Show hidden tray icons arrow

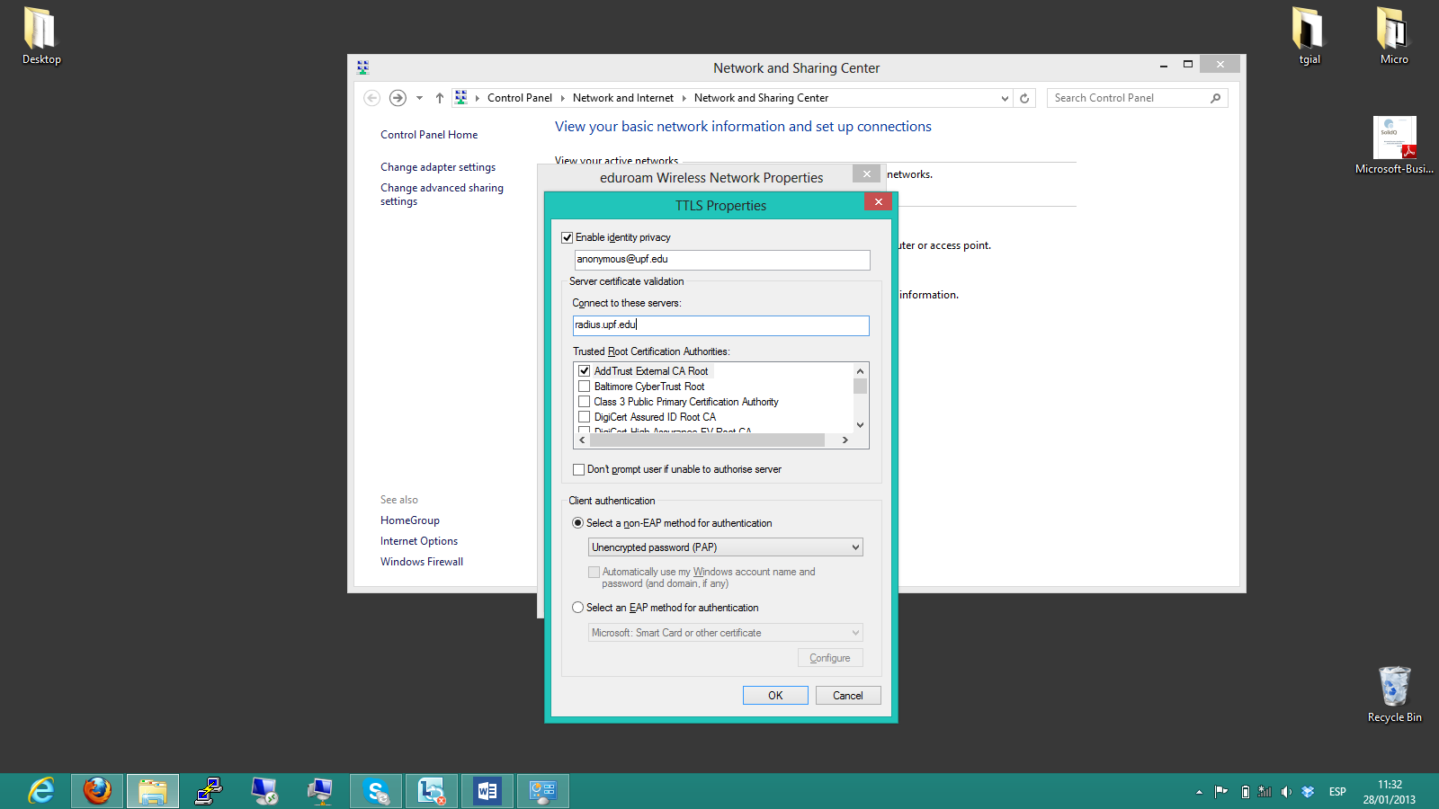coord(1199,792)
